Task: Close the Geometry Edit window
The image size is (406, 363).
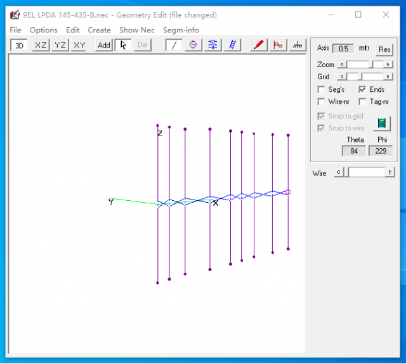Action: click(x=386, y=15)
